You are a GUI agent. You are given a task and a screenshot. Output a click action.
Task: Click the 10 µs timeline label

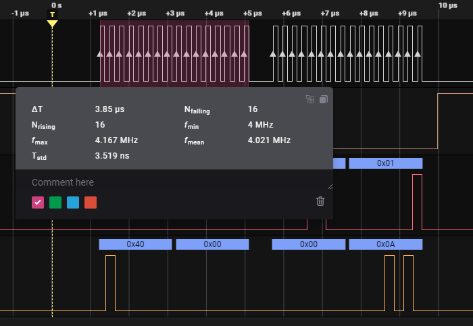[448, 5]
